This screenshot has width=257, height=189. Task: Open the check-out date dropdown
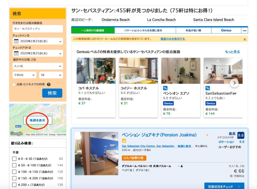click(38, 53)
